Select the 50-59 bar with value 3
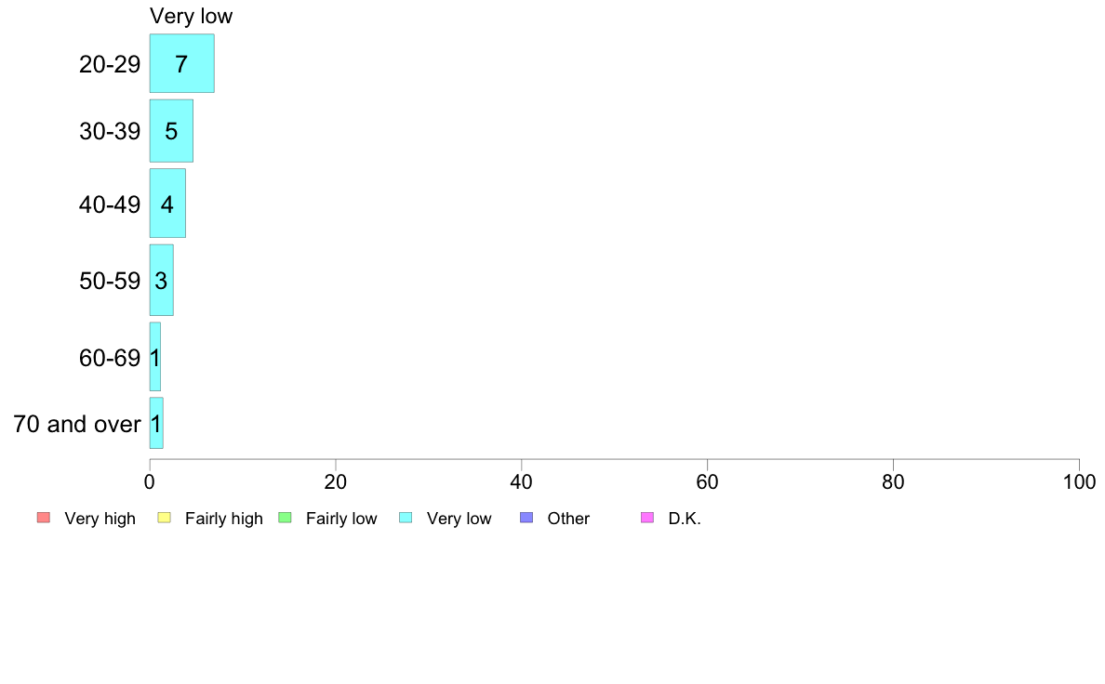 pos(162,281)
